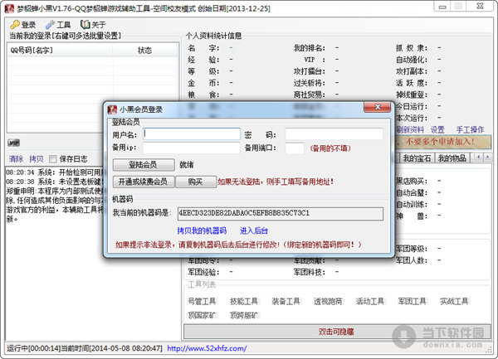The height and width of the screenshot is (359, 498).
Task: Open 顶国家矿 in the tool list
Action: pos(202,315)
